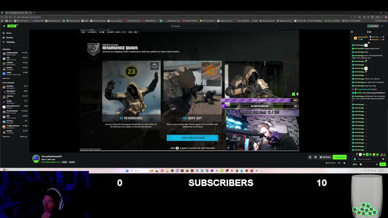The image size is (388, 218).
Task: Expand leaderboard with small down arrow
Action: pos(369,43)
